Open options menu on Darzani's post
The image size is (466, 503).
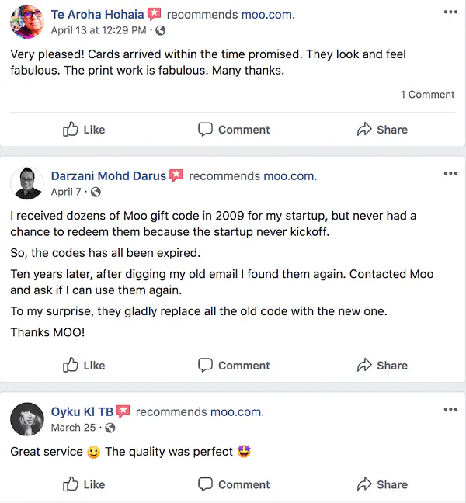coord(450,173)
